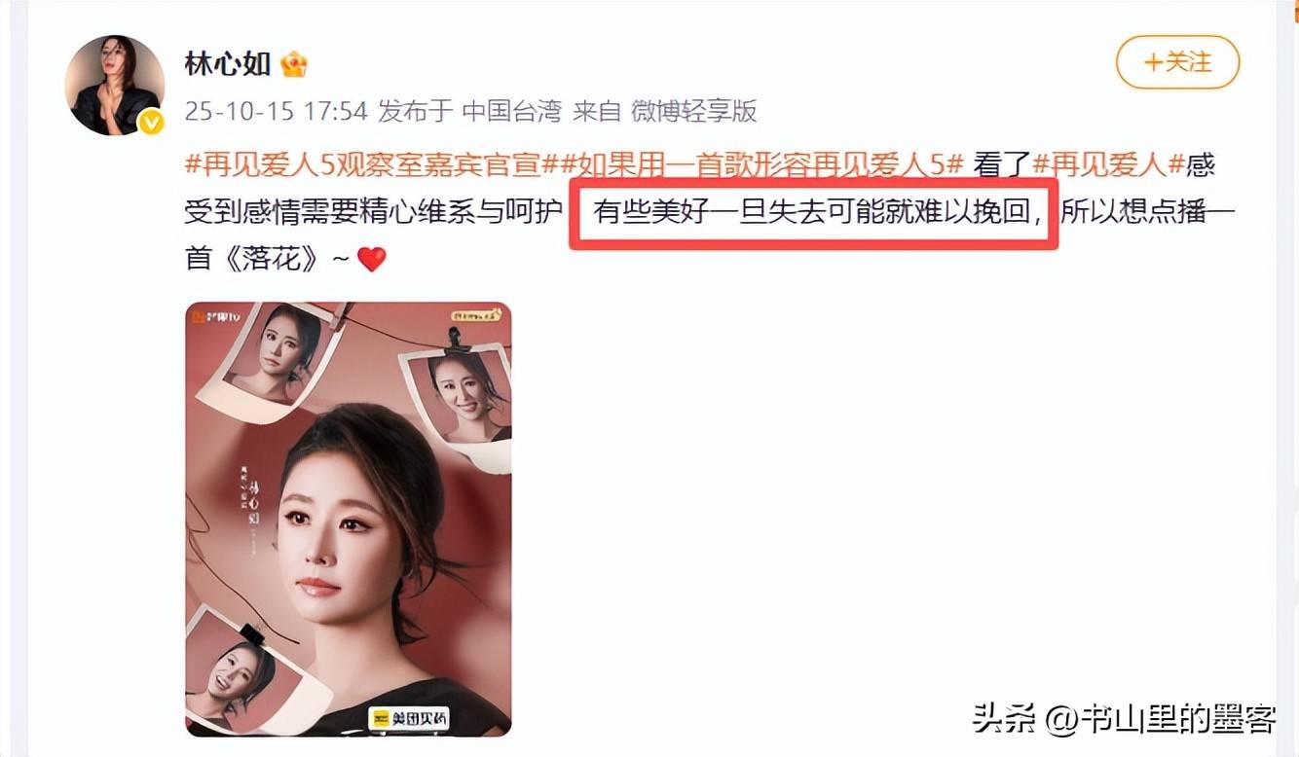Click the 中国台湾 location text
The image size is (1299, 757).
[511, 111]
